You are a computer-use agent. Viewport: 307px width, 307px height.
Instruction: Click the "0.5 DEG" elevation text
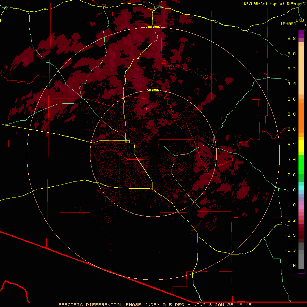tap(173, 305)
